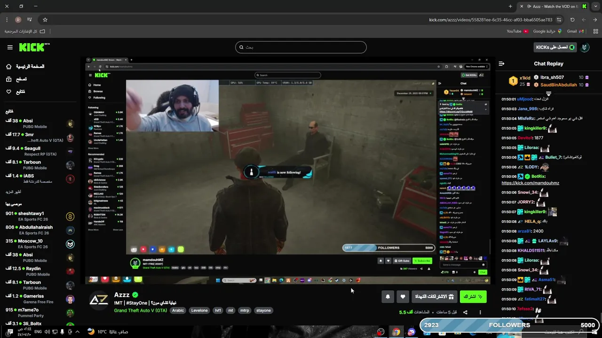
Task: Open sheshtawy1 recommended channel
Action: [40, 216]
